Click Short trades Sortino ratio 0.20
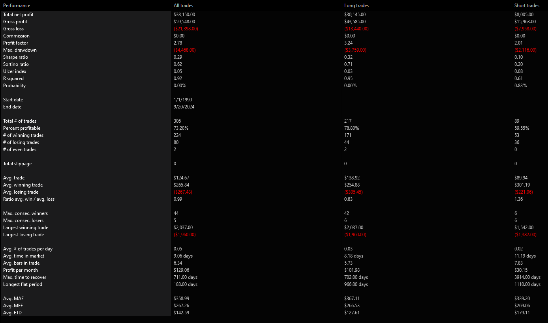 [x=518, y=64]
